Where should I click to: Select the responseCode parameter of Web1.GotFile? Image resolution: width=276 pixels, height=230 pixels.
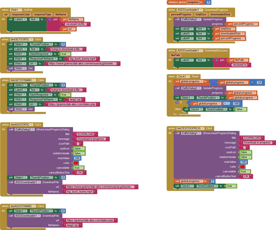pyautogui.click(x=21, y=14)
